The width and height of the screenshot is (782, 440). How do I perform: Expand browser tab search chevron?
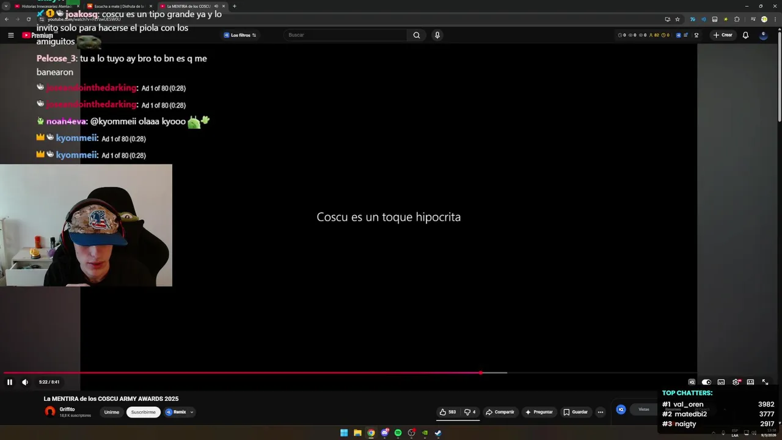coord(6,6)
